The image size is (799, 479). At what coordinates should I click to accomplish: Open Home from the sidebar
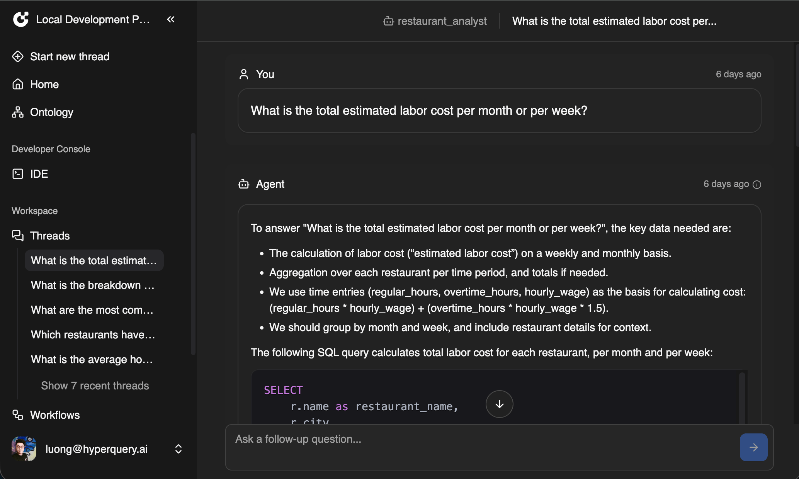[x=44, y=84]
